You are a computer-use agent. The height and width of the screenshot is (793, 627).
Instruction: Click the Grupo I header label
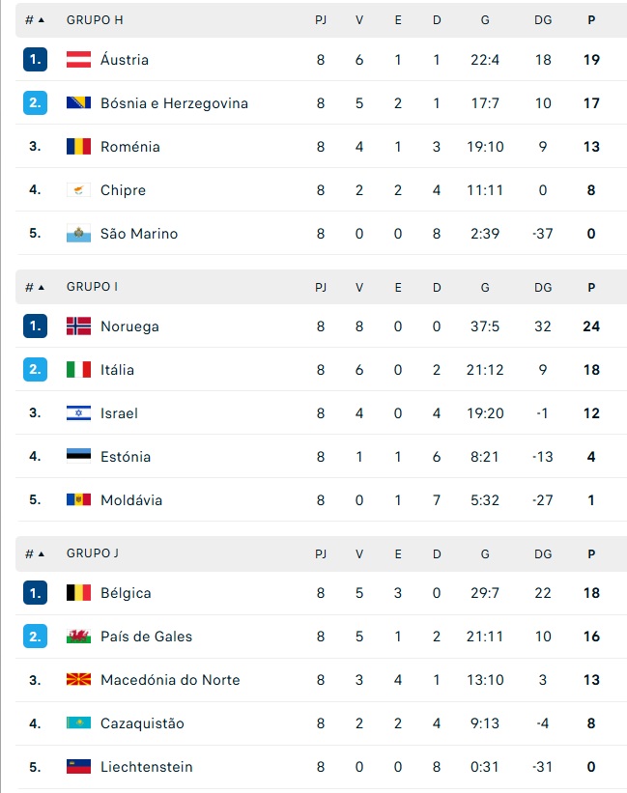(93, 287)
